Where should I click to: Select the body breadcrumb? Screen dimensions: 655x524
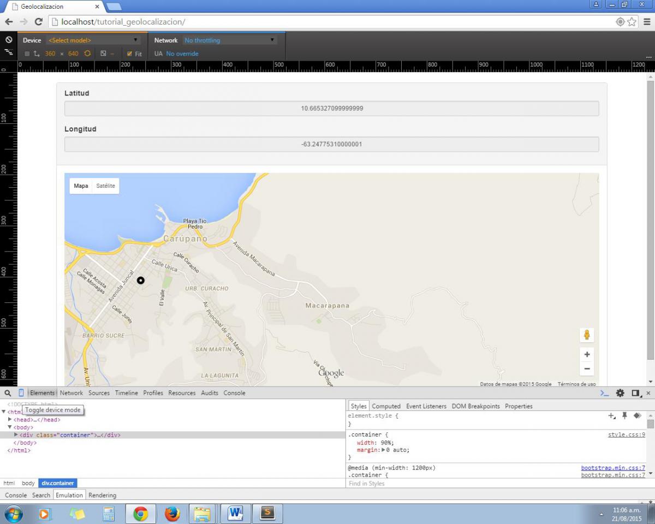pyautogui.click(x=28, y=484)
